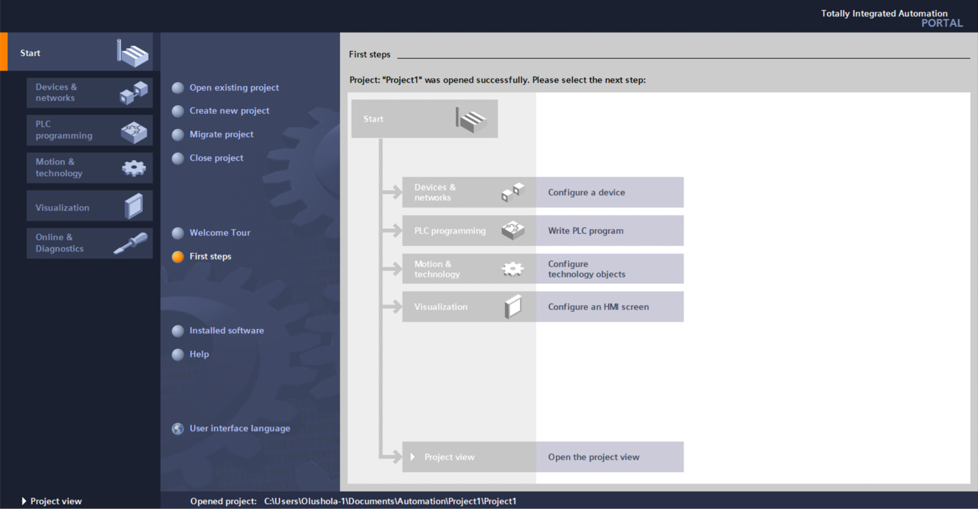Viewport: 978px width, 509px height.
Task: Click Visualization panel icon in sidebar
Action: pyautogui.click(x=134, y=206)
